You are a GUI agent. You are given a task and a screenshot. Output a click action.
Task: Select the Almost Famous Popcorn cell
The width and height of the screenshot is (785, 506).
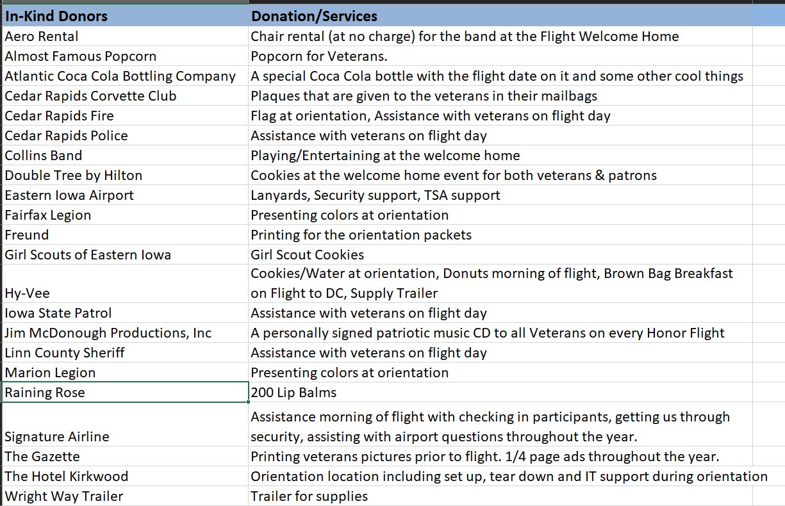point(125,56)
